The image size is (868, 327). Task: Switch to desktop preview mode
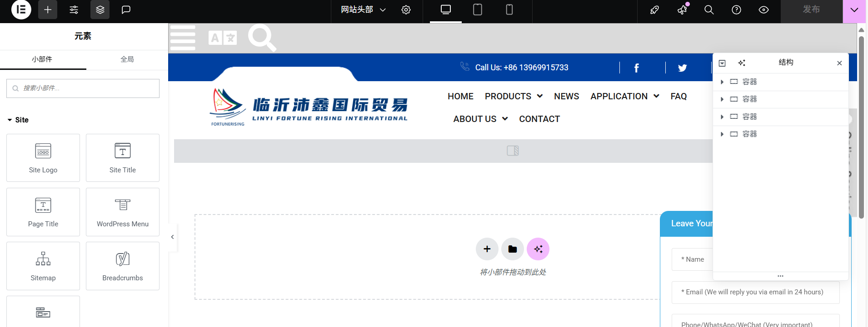coord(445,10)
